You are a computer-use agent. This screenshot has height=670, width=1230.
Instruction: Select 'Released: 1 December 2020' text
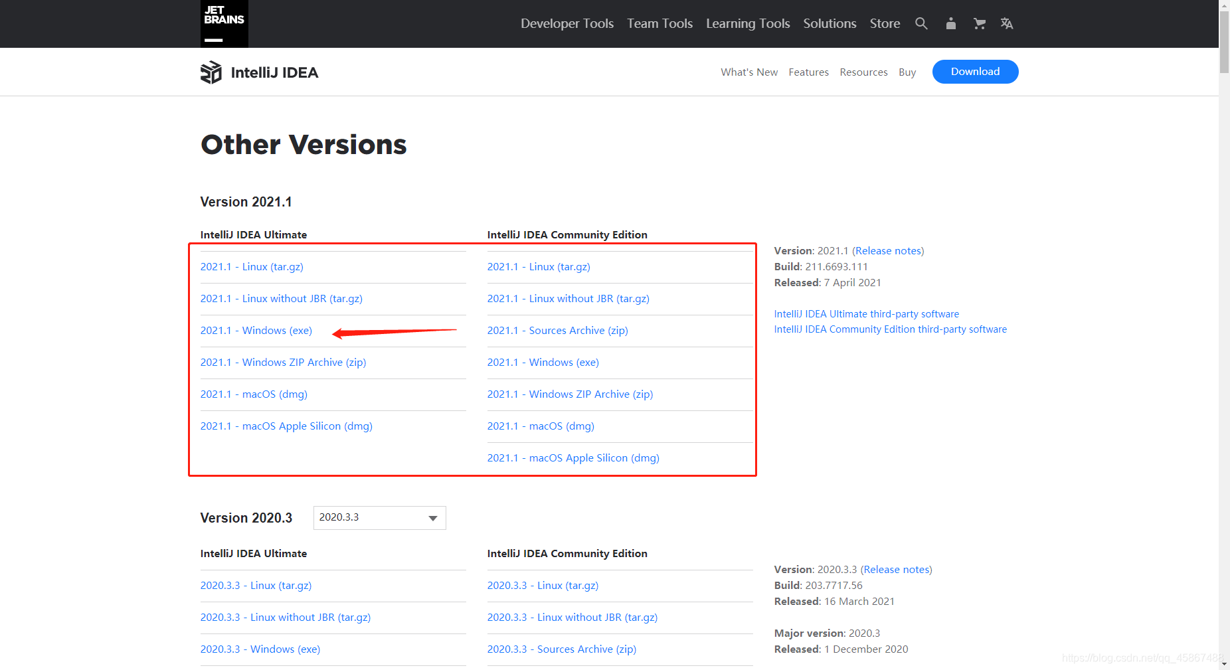(x=841, y=649)
